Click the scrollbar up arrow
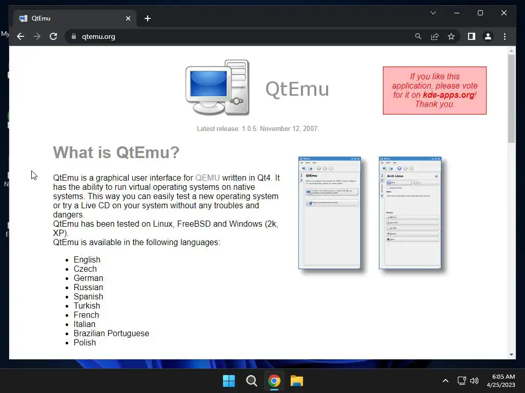 [x=511, y=51]
